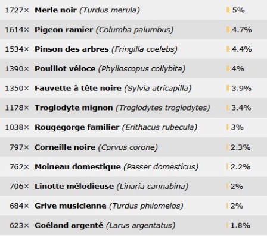Select the Corneille noire row
267x236 pixels.
point(133,147)
